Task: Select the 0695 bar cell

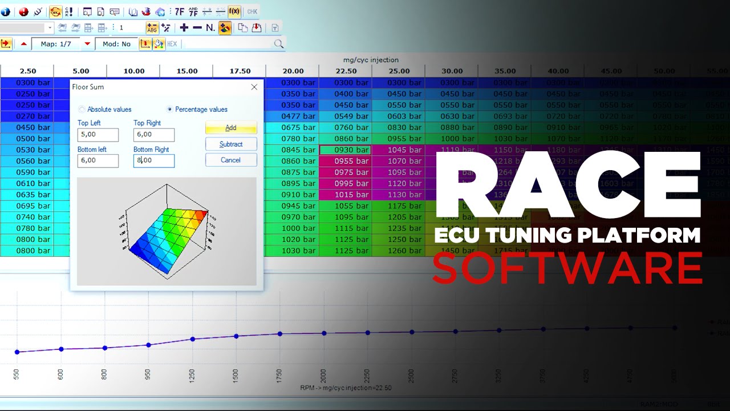Action: (x=27, y=205)
